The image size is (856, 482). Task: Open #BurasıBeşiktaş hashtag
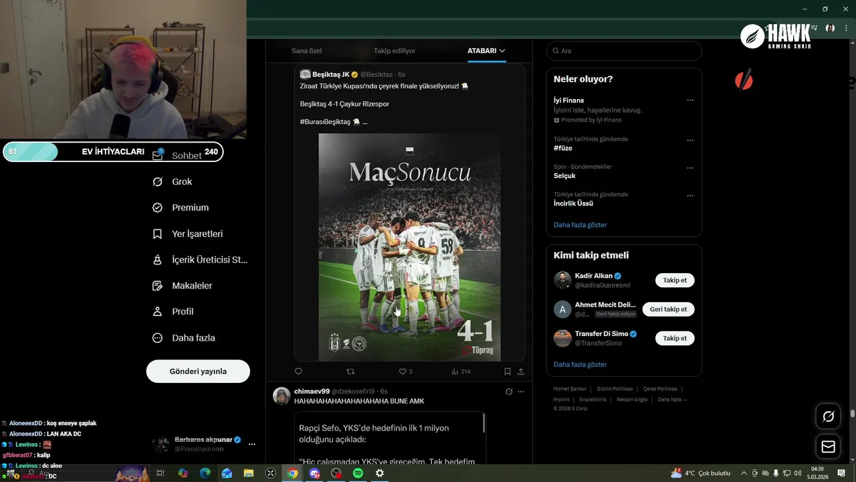[x=326, y=122]
